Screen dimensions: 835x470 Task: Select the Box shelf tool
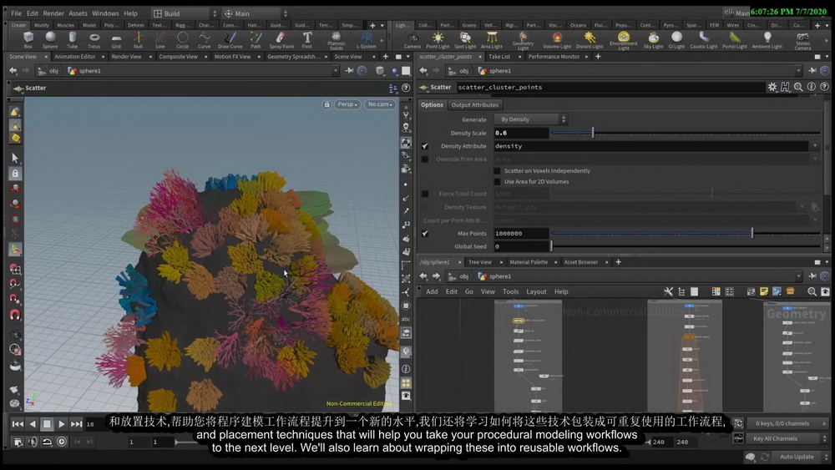click(x=28, y=40)
